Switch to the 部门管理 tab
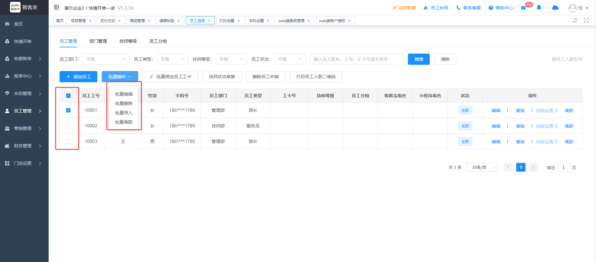The height and width of the screenshot is (262, 596). (98, 41)
